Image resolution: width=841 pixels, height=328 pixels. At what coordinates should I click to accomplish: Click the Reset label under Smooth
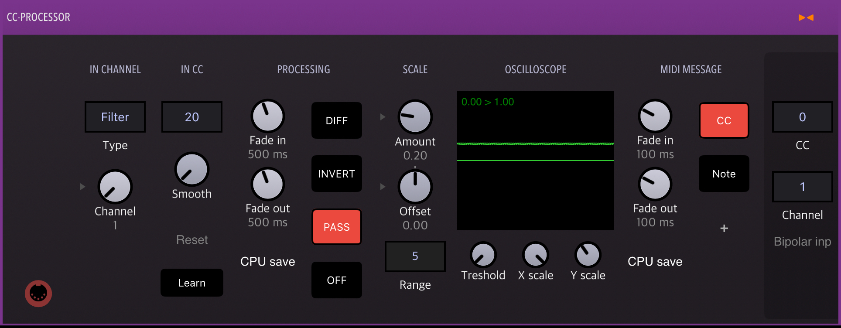tap(192, 240)
